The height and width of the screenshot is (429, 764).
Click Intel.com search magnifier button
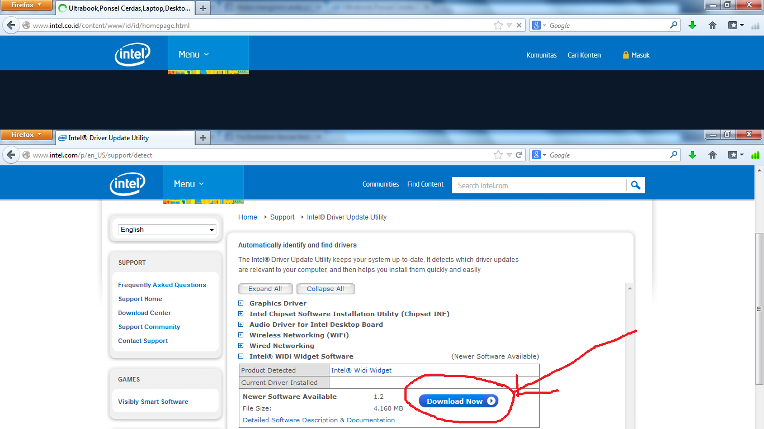635,185
